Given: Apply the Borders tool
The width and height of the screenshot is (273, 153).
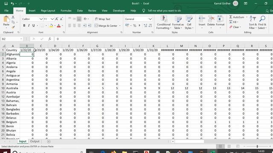Looking at the screenshot, I should (x=42, y=25).
